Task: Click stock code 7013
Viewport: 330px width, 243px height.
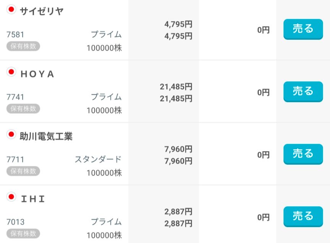Action: (15, 222)
